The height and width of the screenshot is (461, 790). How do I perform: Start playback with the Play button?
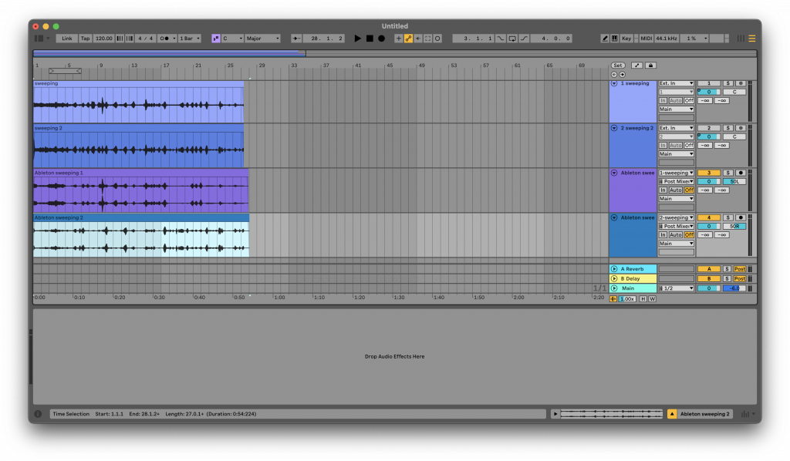click(x=357, y=39)
